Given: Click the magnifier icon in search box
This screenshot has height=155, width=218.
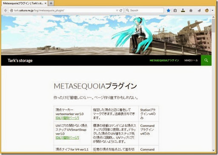Looking at the screenshot, I should 127,10.
